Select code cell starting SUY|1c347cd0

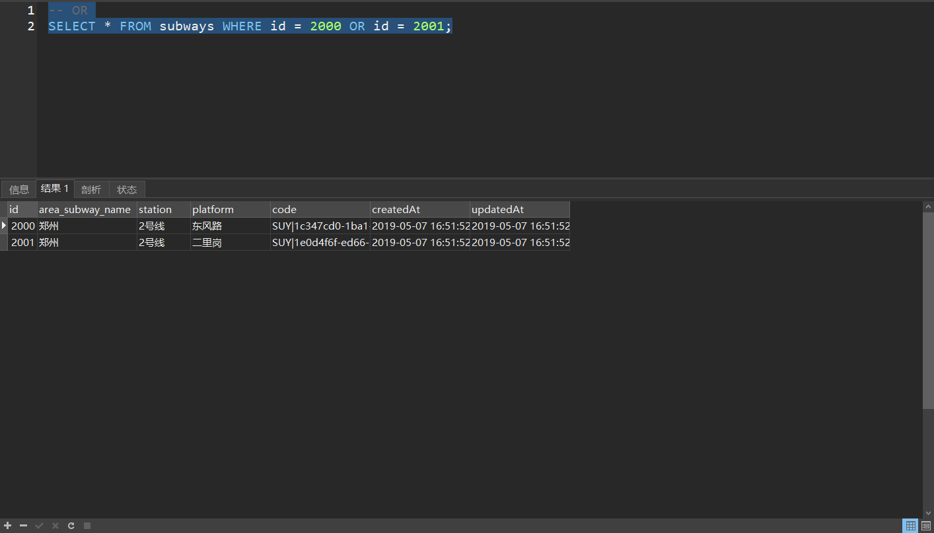click(x=320, y=226)
